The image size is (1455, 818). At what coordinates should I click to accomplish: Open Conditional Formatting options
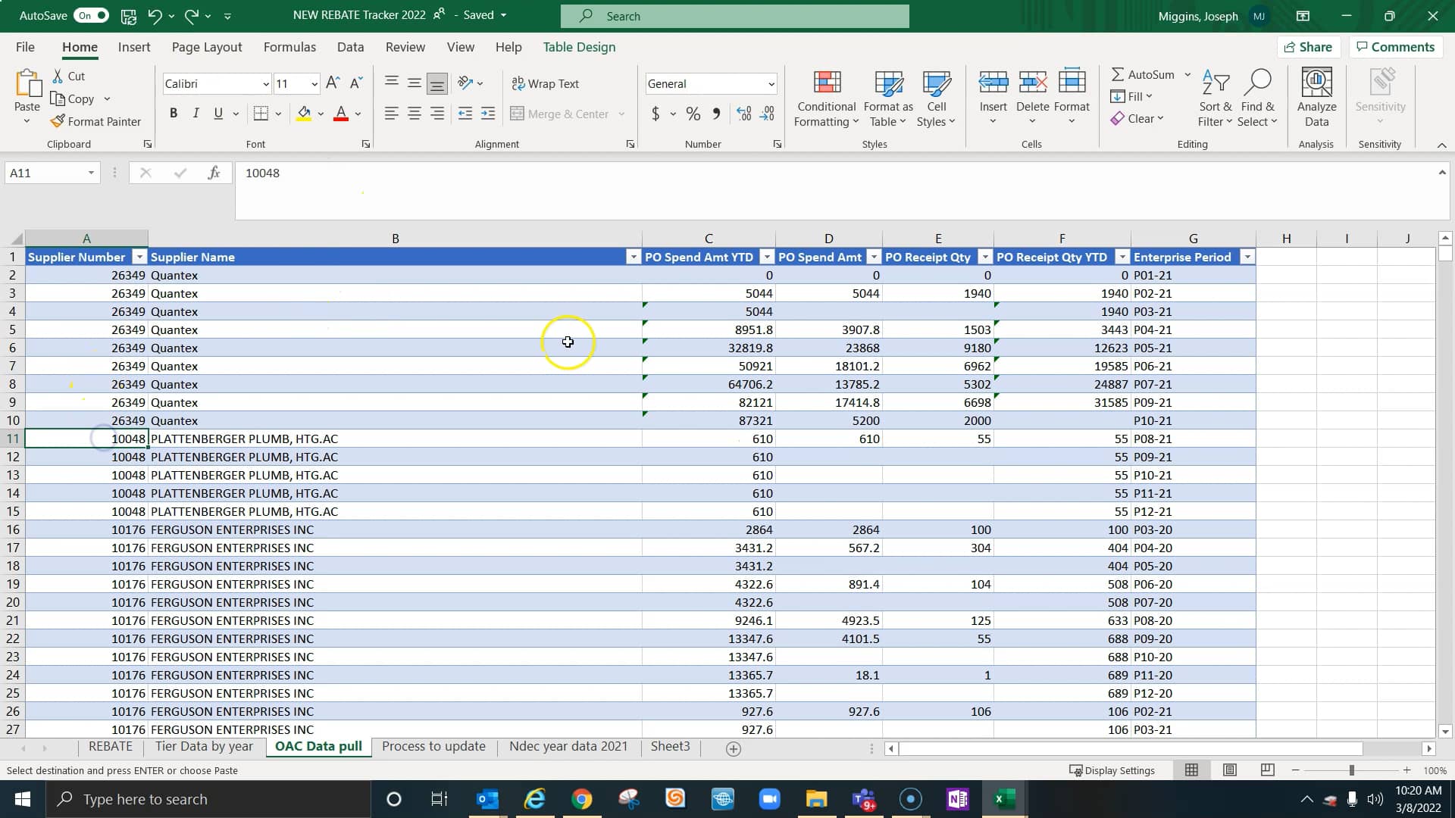pyautogui.click(x=826, y=97)
